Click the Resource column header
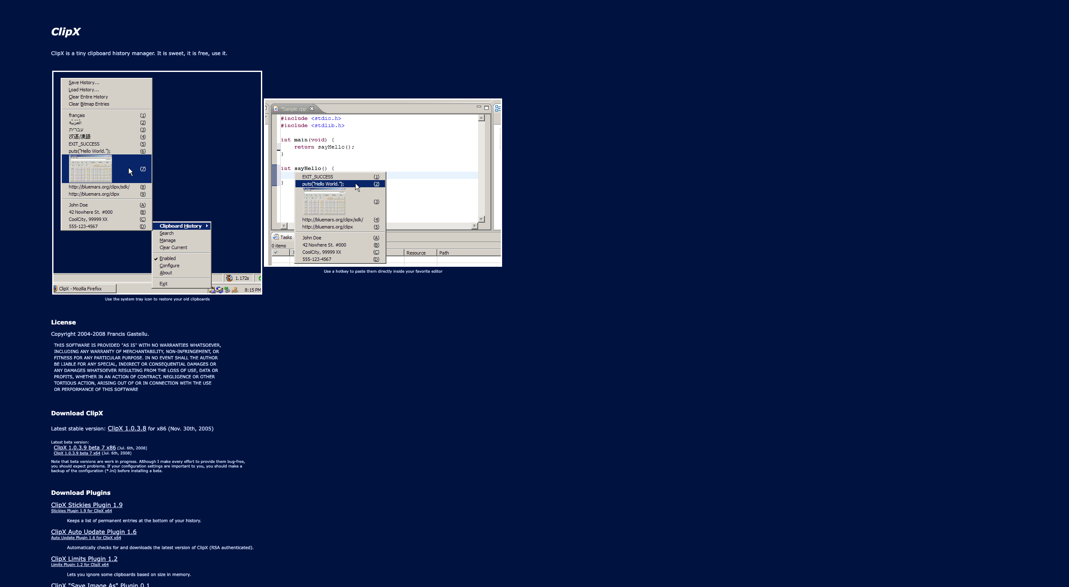 [x=420, y=253]
